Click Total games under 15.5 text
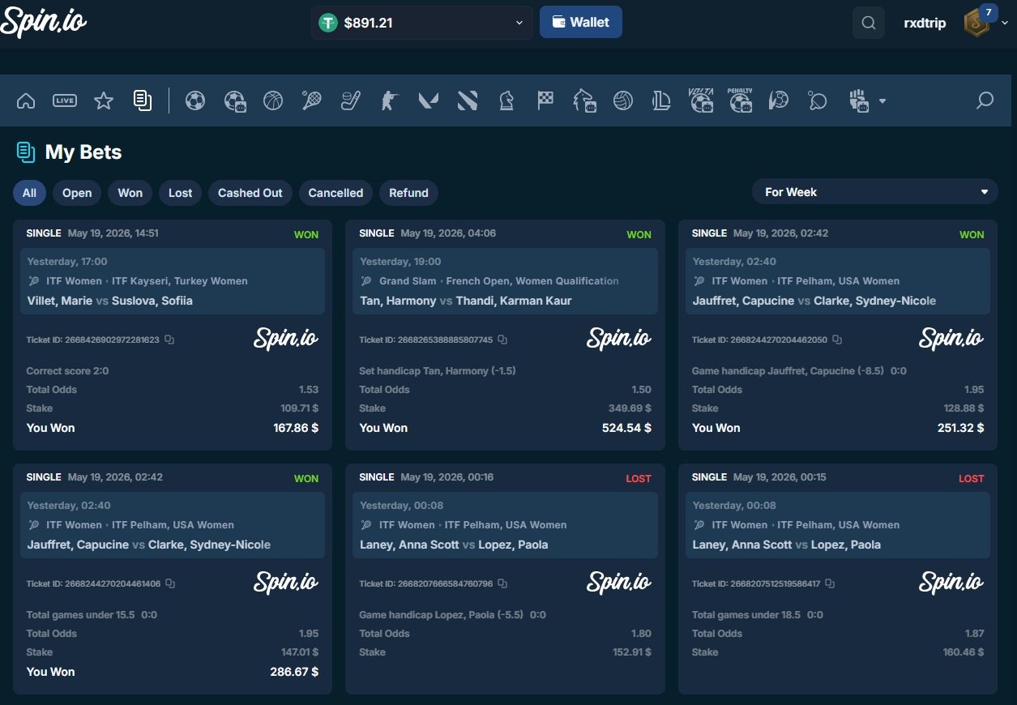1017x705 pixels. pos(80,615)
